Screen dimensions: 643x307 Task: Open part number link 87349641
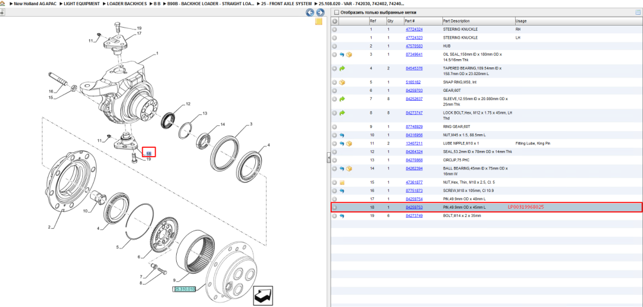(413, 55)
